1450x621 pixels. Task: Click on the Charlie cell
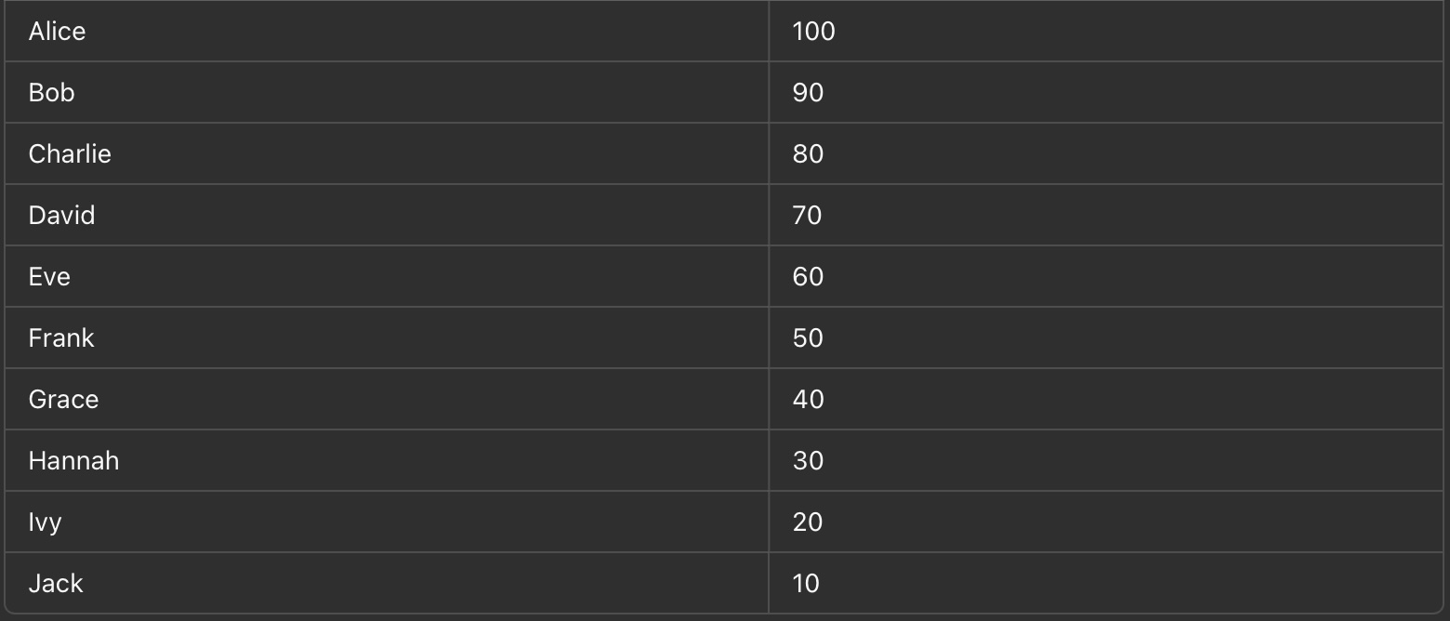70,154
